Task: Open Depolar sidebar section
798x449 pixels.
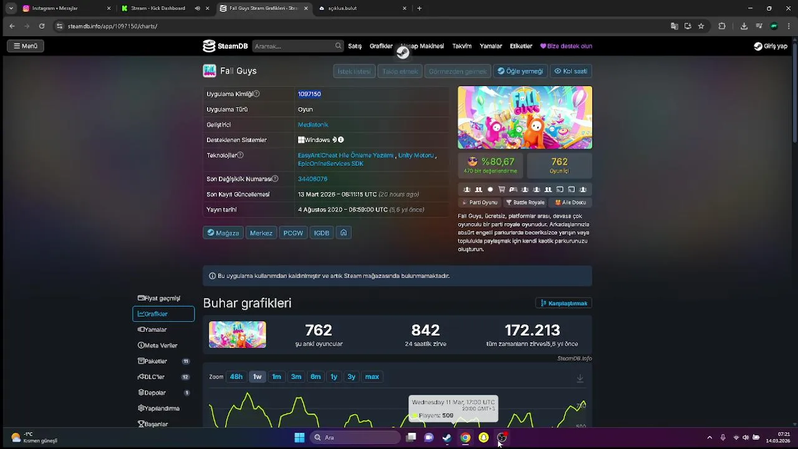Action: [x=163, y=393]
